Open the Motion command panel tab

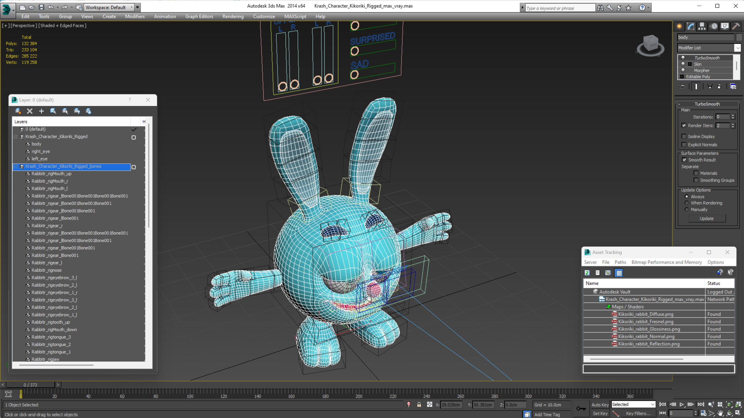click(714, 26)
